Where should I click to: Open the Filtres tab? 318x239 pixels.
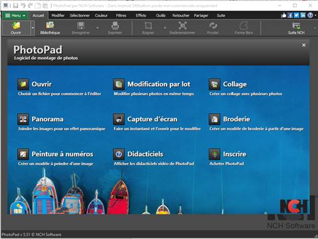coord(121,16)
